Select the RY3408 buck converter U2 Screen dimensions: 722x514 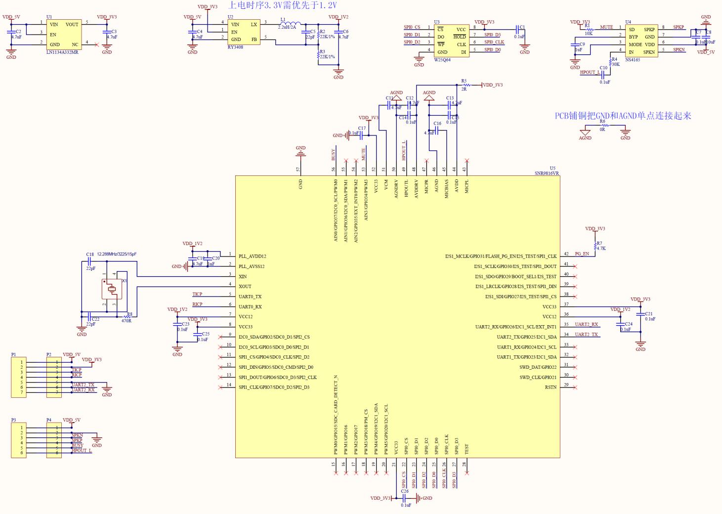pyautogui.click(x=245, y=32)
